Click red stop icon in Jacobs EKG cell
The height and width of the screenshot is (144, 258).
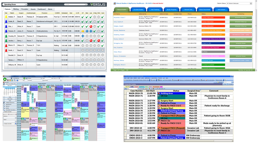[x=99, y=41]
